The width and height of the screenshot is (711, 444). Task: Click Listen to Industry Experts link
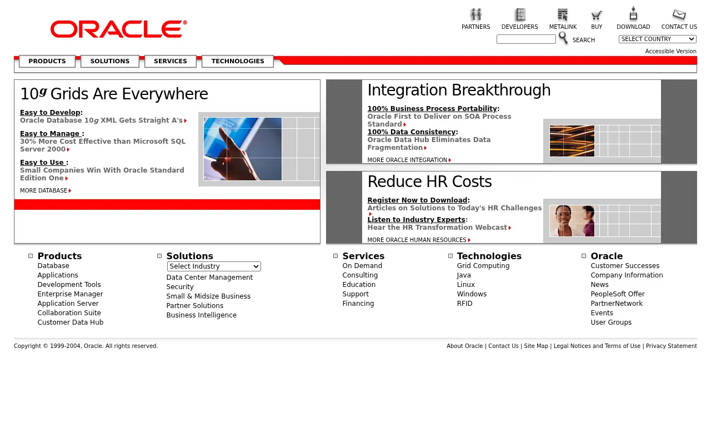point(416,220)
